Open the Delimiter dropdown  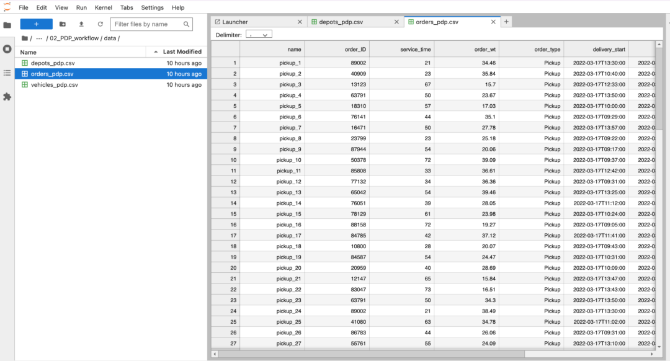[259, 35]
